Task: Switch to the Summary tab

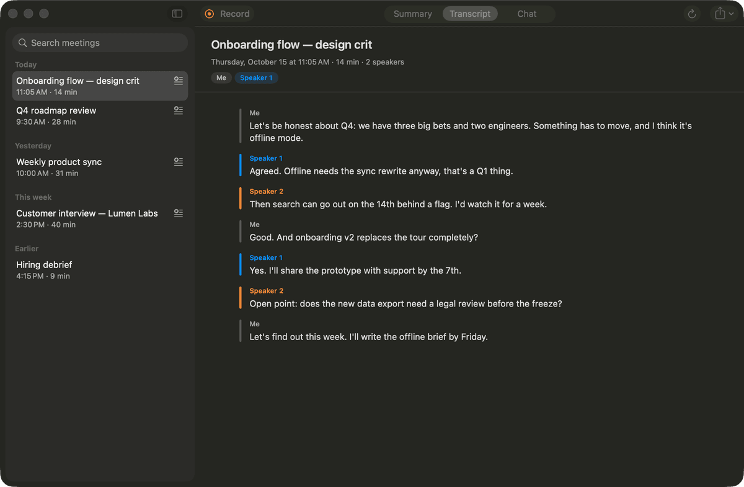Action: [x=413, y=14]
